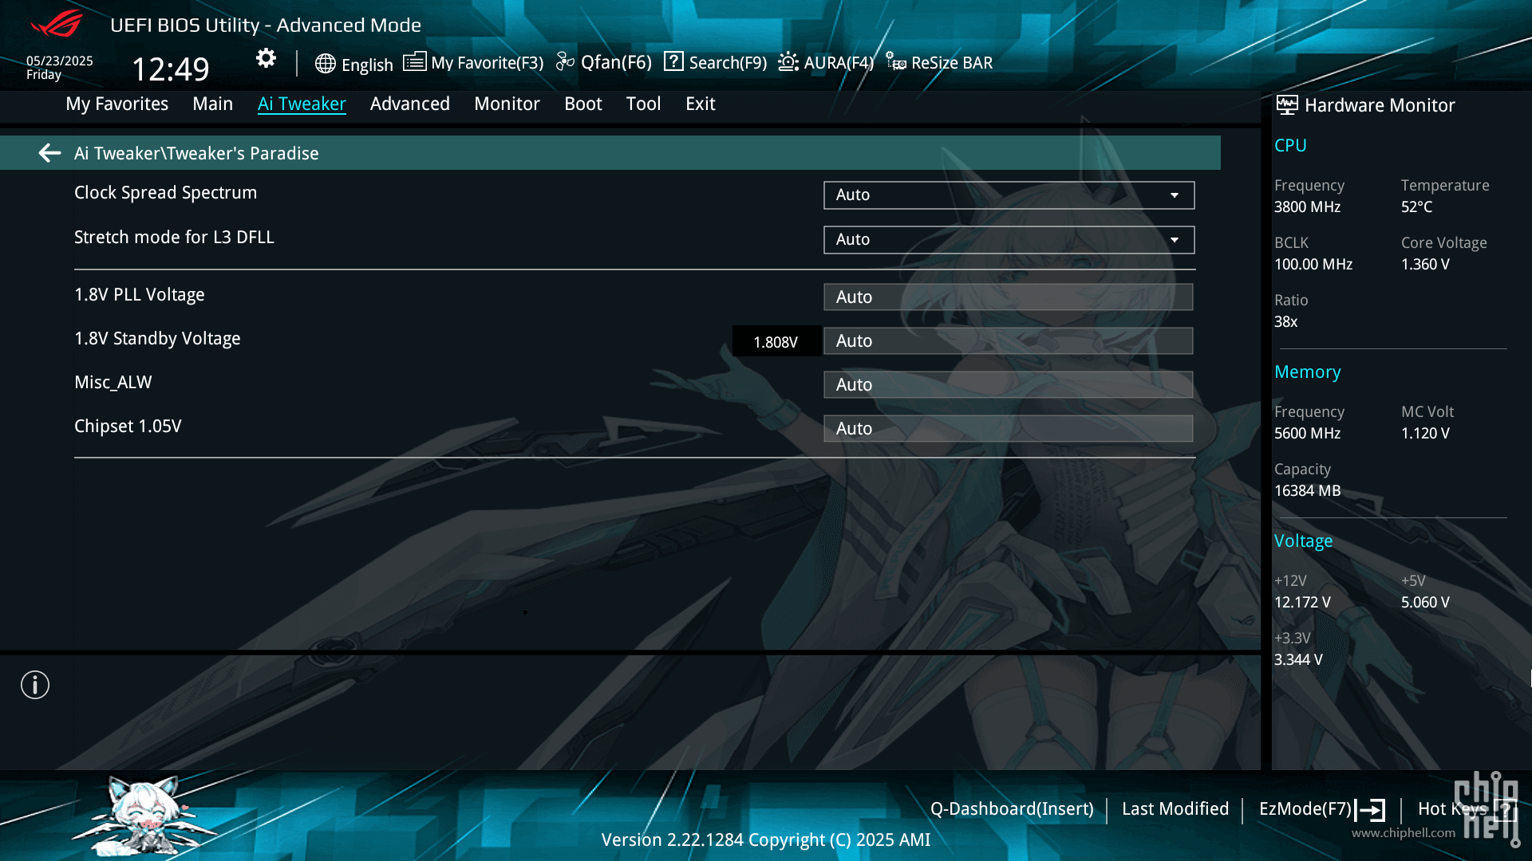Screen dimensions: 1532x861
Task: Click the back arrow beside Tweaker's Paradise
Action: pos(49,153)
